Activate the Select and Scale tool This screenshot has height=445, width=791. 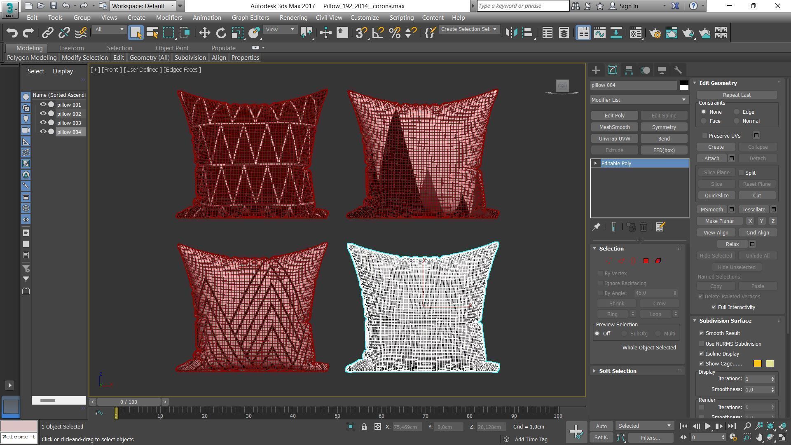coord(238,33)
